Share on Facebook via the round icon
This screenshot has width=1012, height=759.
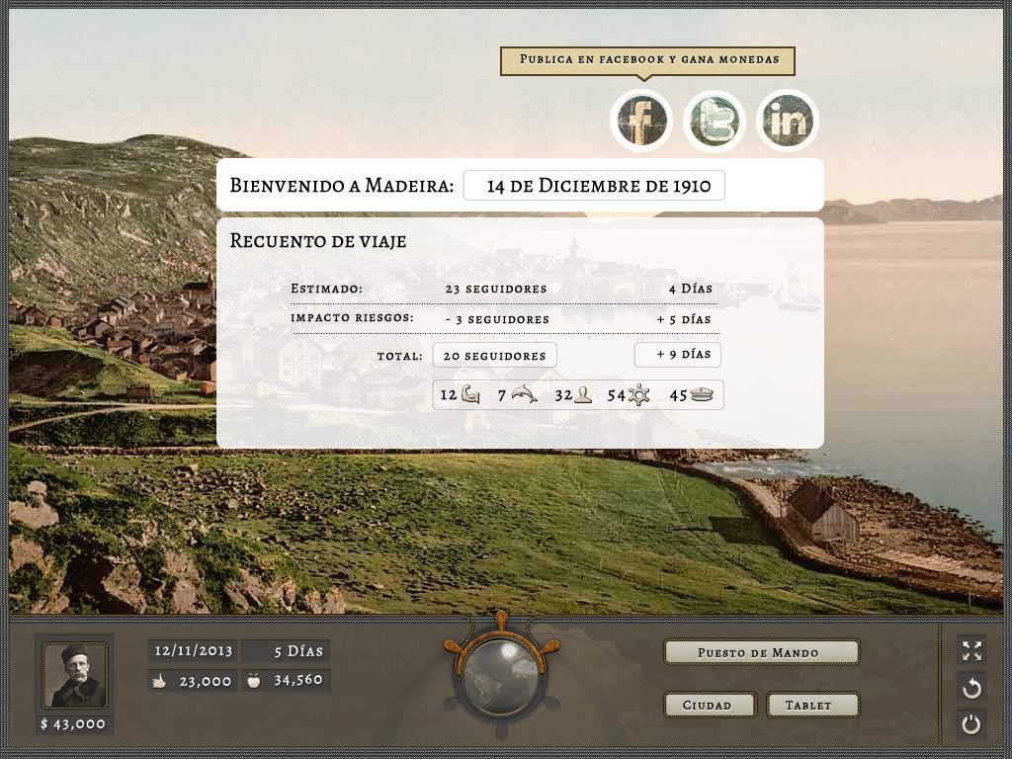point(641,122)
